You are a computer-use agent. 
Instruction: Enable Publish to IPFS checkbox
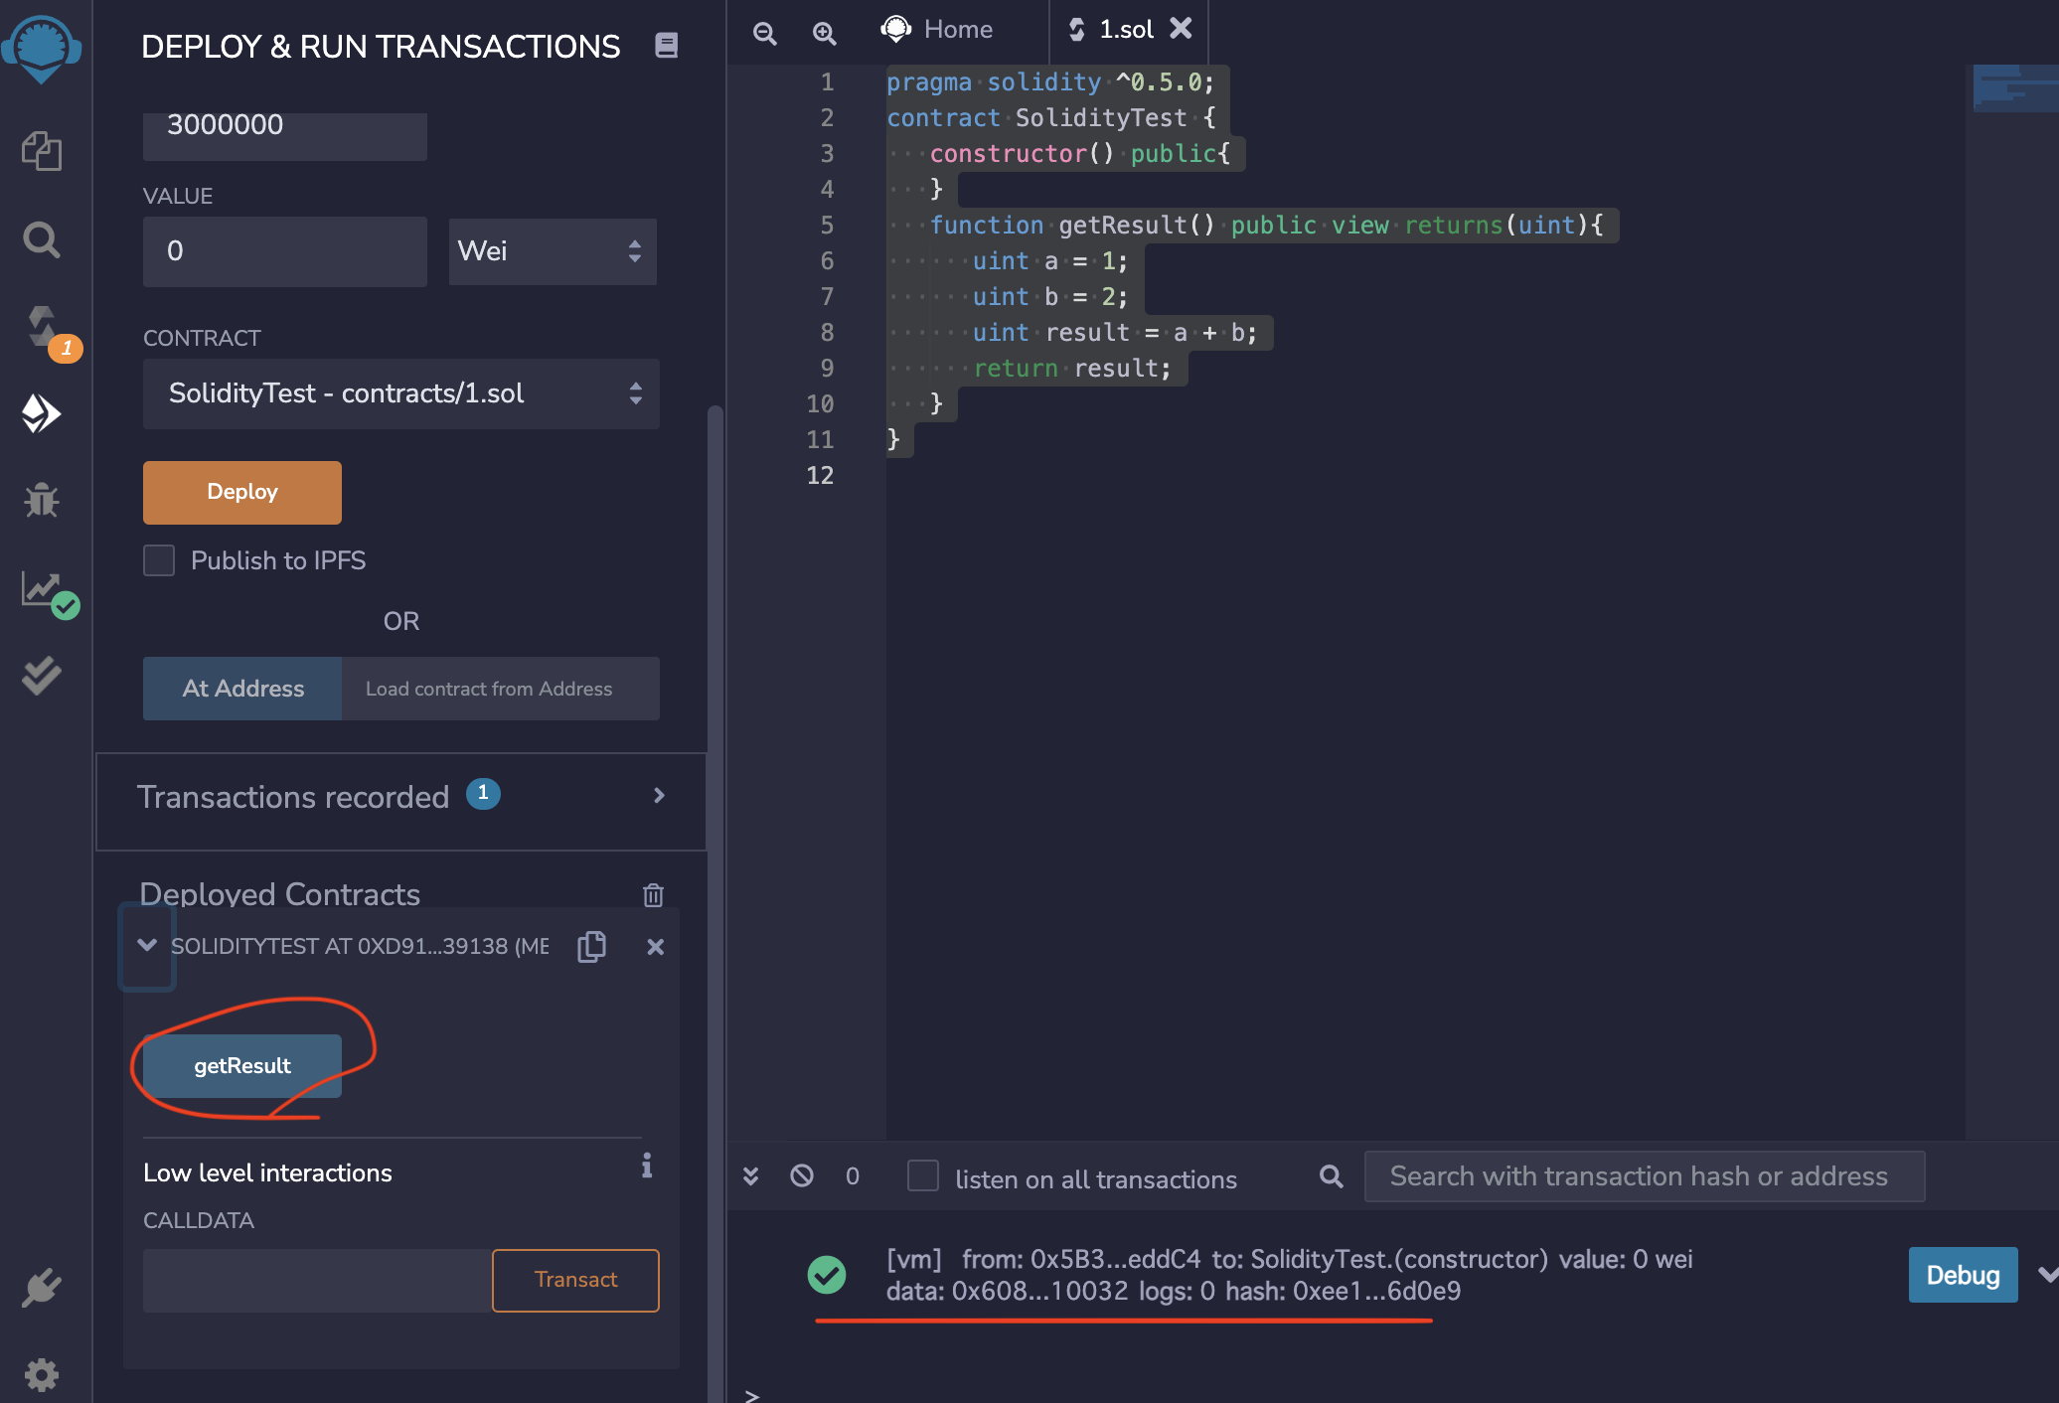[x=159, y=560]
